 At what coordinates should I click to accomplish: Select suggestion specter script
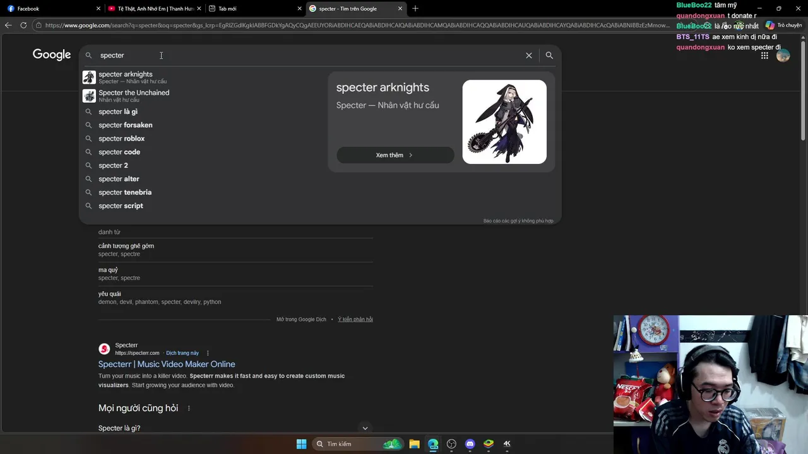(203, 206)
